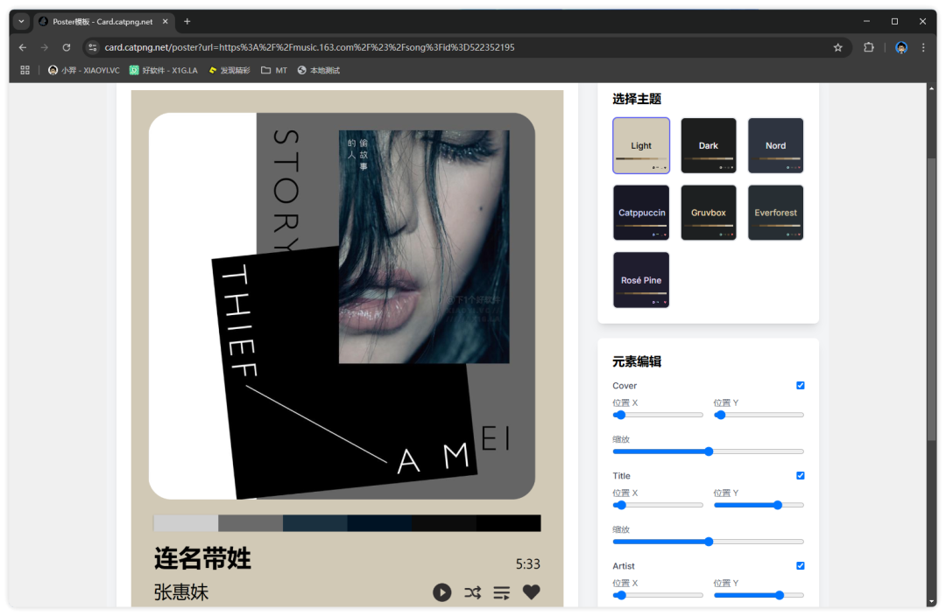The width and height of the screenshot is (946, 616).
Task: Click the playlist queue icon on the poster
Action: coord(501,593)
